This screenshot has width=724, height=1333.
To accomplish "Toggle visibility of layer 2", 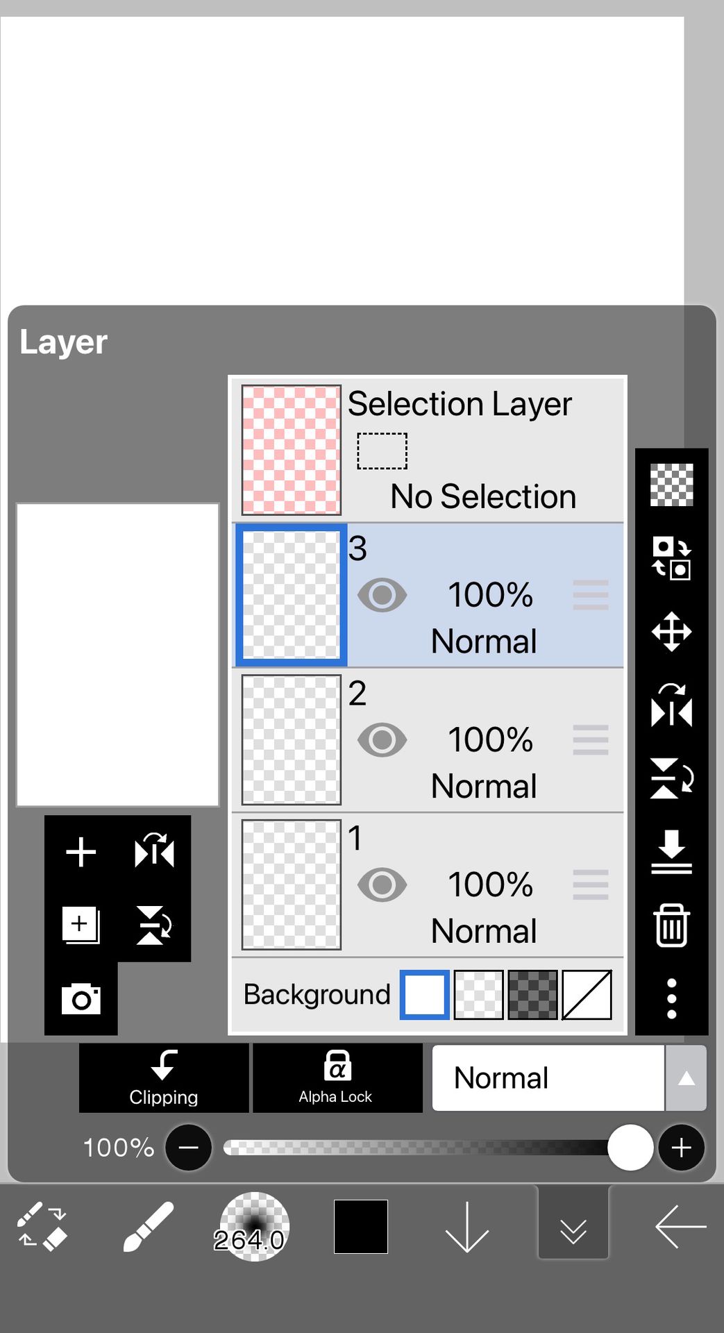I will click(x=382, y=740).
